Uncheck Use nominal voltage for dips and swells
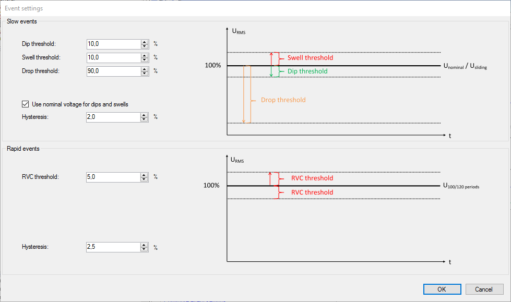511x302 pixels. [26, 104]
